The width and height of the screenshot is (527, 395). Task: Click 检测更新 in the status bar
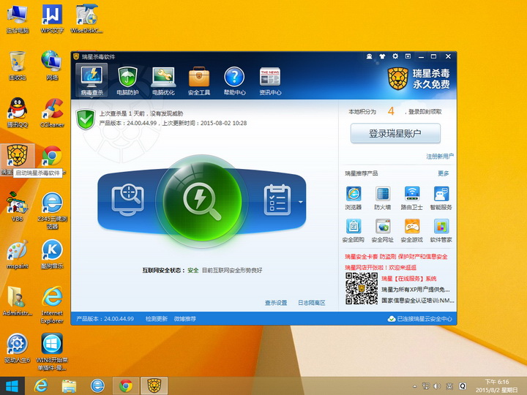tap(156, 319)
